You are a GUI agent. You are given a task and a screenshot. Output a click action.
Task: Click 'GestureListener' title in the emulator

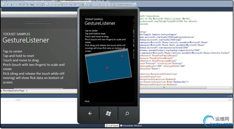[x=100, y=23]
